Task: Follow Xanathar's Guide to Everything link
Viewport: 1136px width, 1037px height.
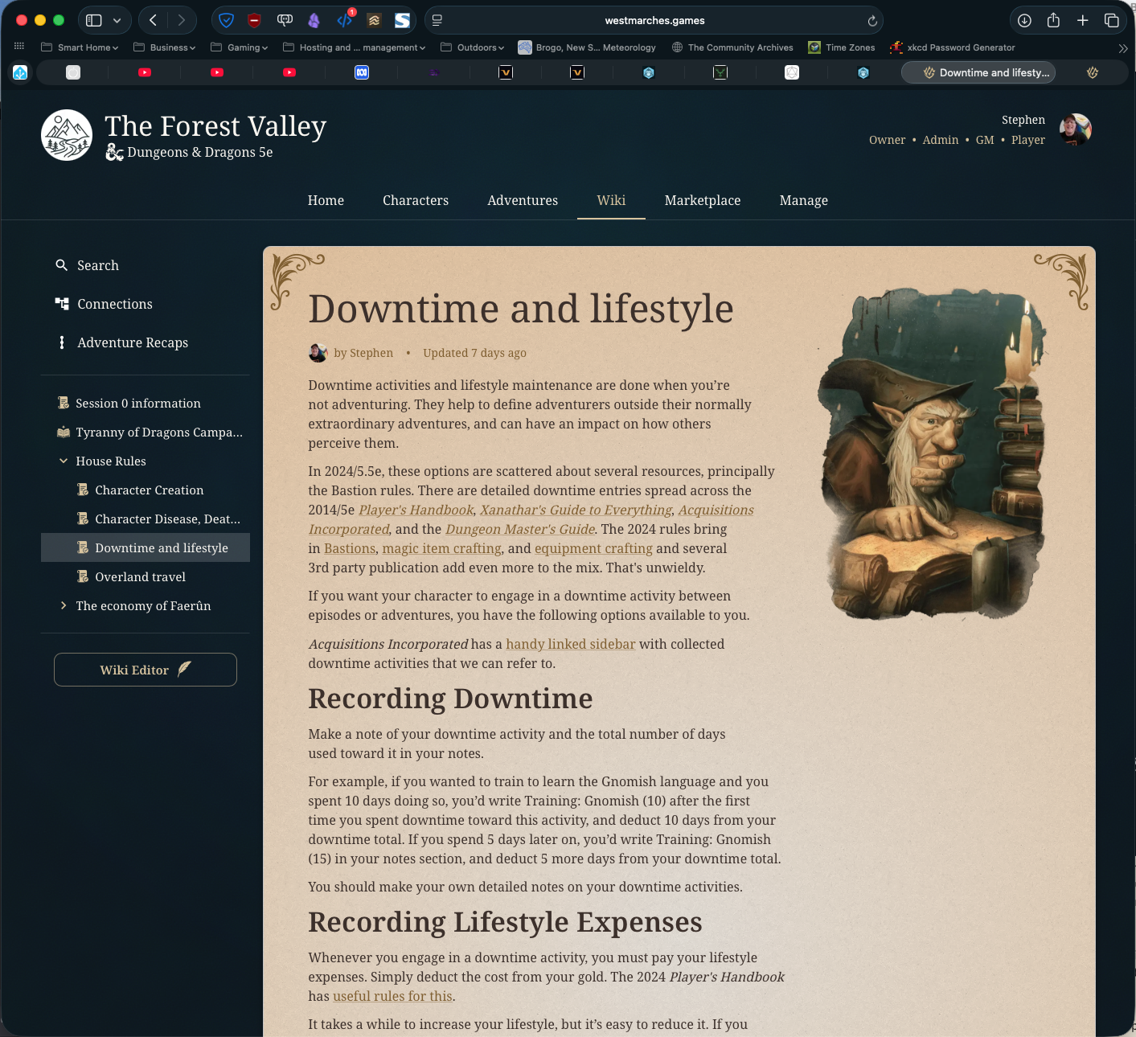Action: click(x=576, y=510)
